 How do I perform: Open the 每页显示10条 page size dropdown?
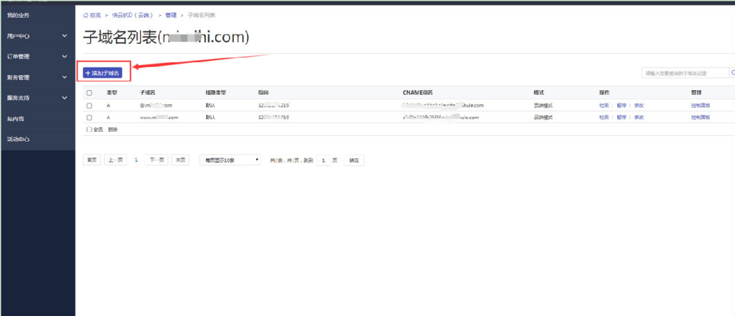[x=230, y=160]
